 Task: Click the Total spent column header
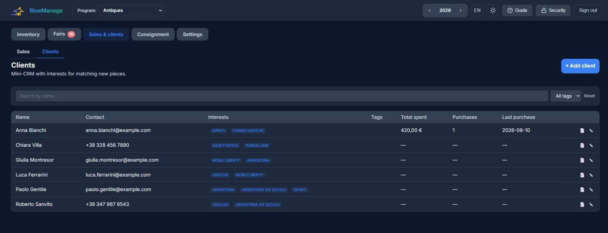[414, 117]
